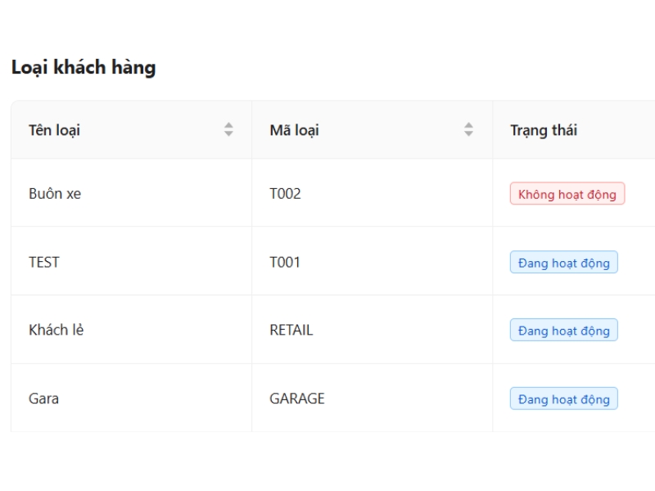Image resolution: width=655 pixels, height=491 pixels.
Task: Click Đang hoạt động tag in Gara row
Action: click(x=563, y=399)
